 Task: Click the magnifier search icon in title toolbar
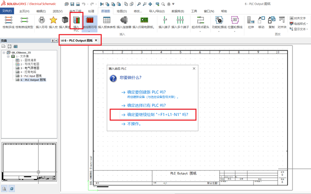(163, 4)
